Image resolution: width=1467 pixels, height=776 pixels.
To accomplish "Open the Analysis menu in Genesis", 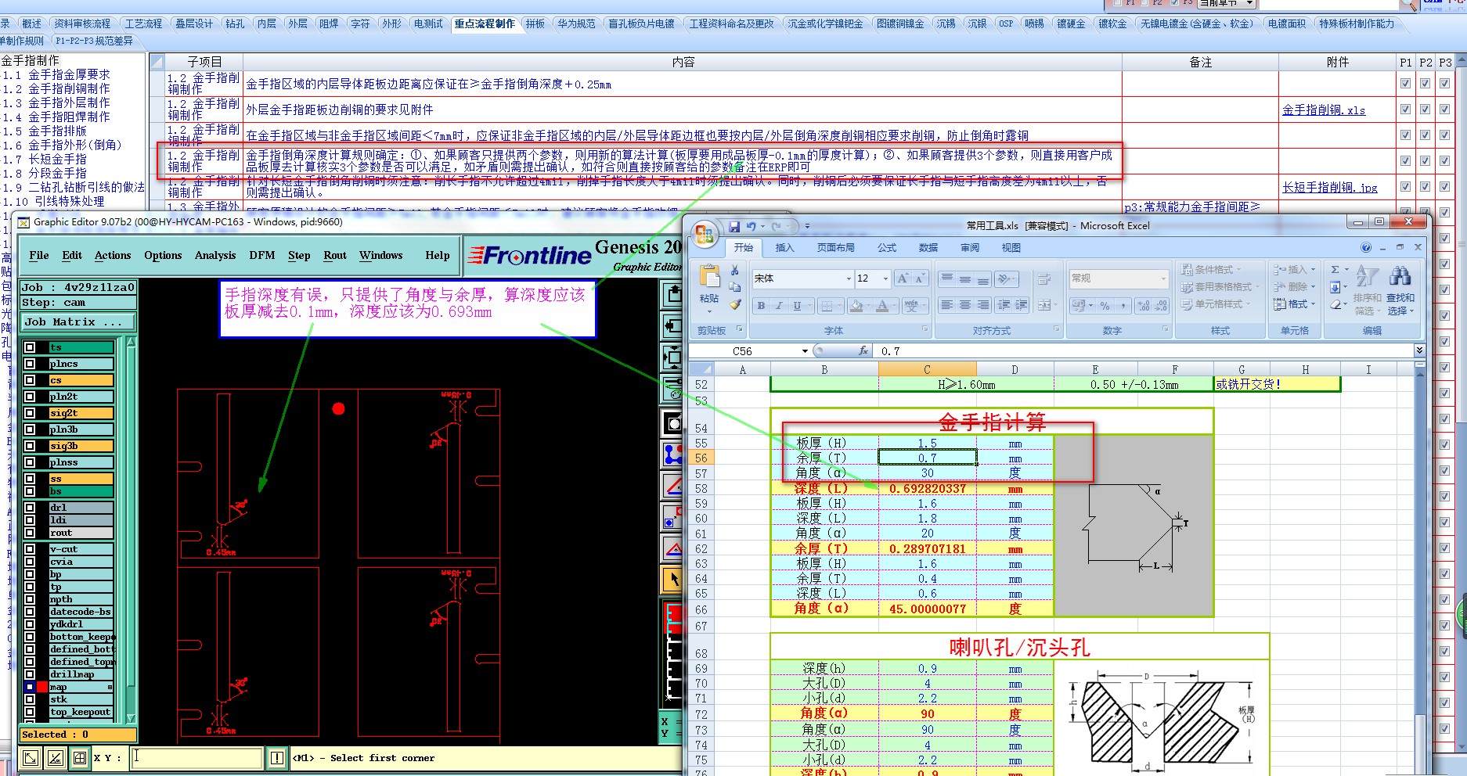I will [215, 256].
